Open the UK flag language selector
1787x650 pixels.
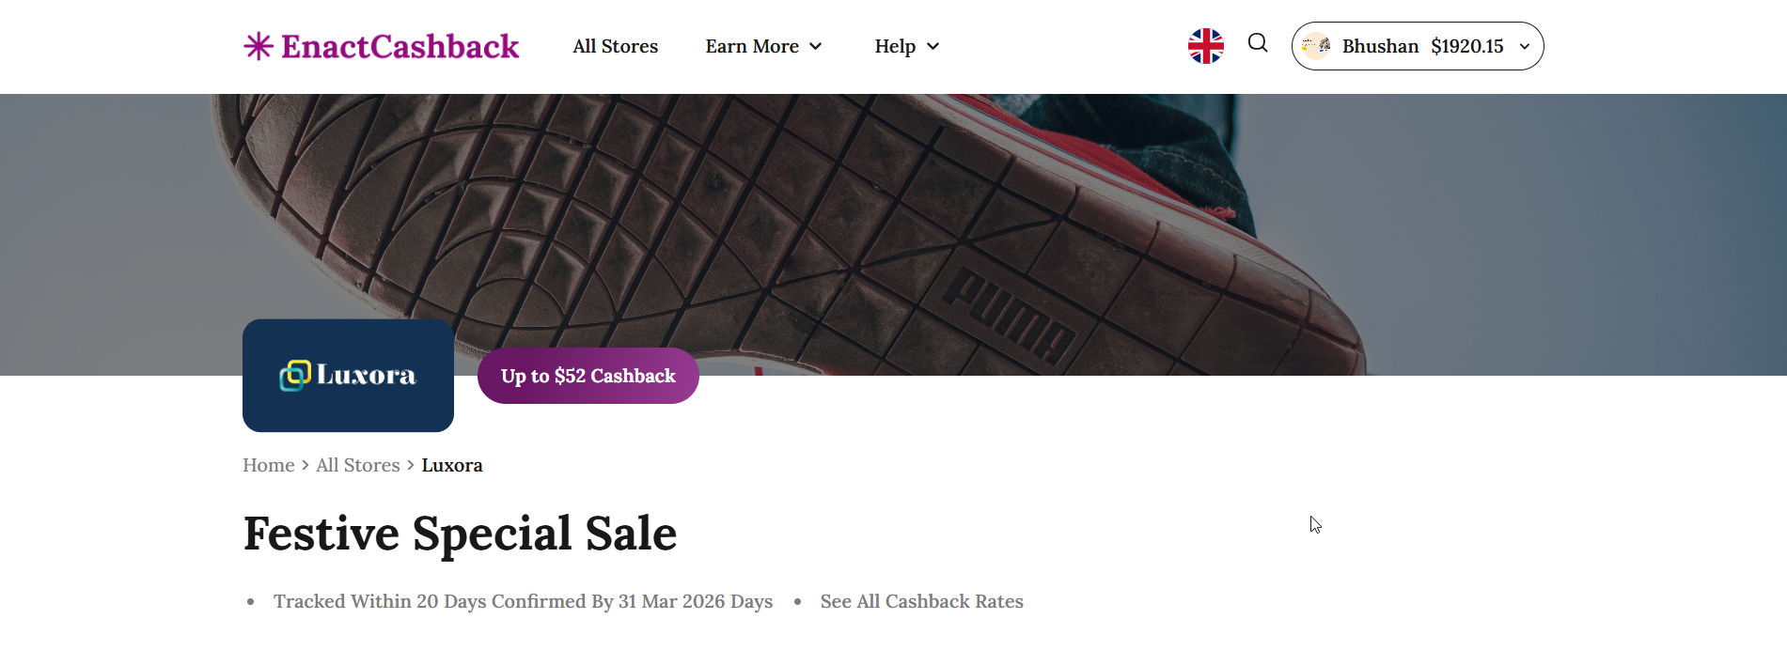pyautogui.click(x=1205, y=46)
